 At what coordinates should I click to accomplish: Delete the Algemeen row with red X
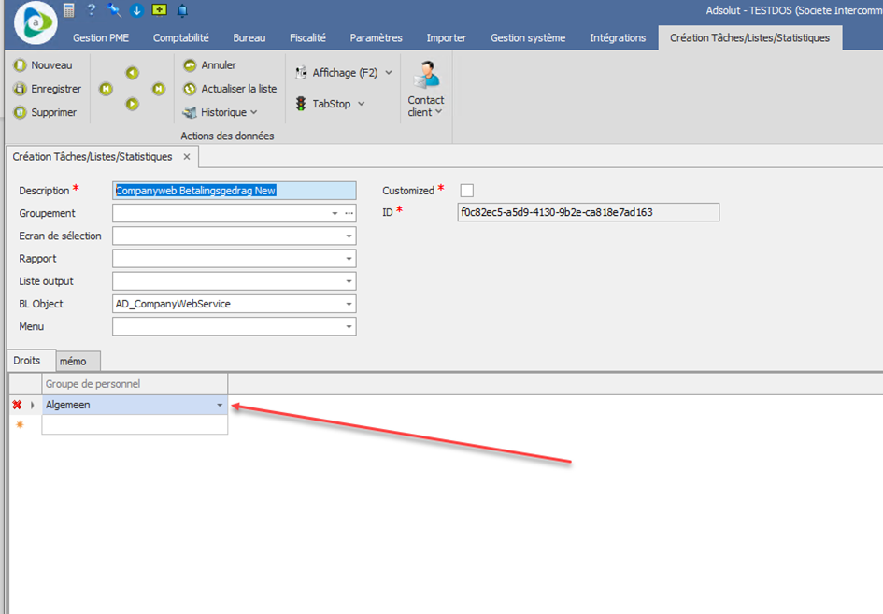coord(18,405)
